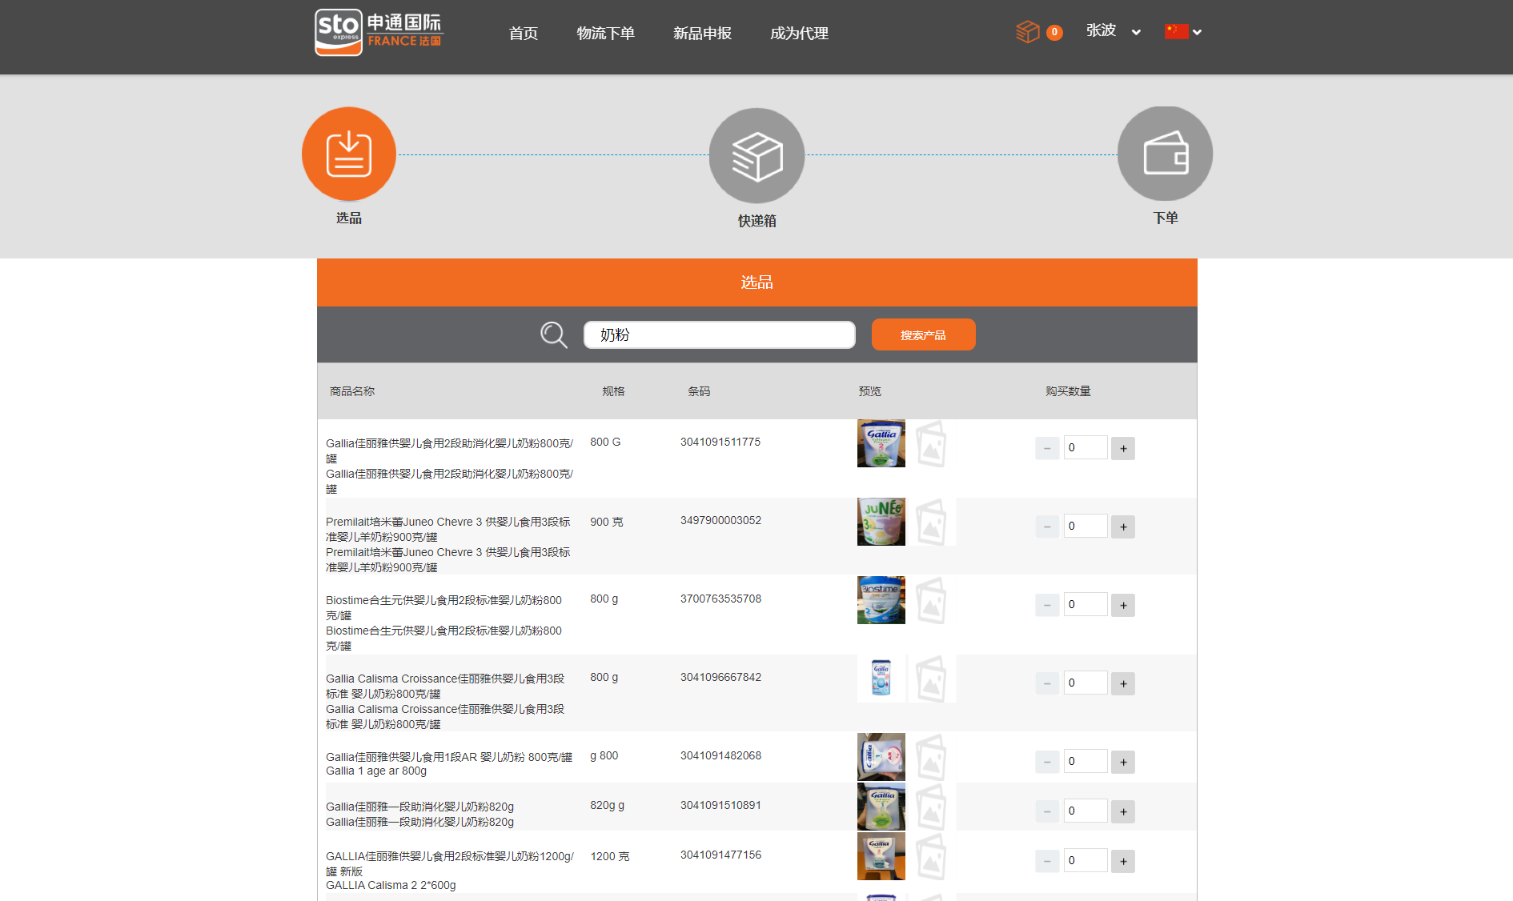Increase quantity for Gallia 1 age ar 800g

(x=1123, y=762)
